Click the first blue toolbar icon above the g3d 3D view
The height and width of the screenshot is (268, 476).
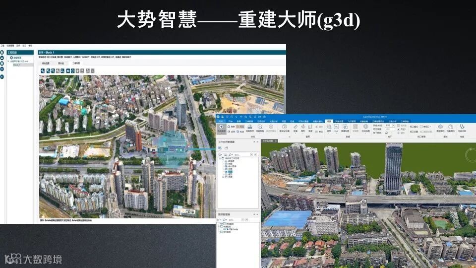point(43,71)
